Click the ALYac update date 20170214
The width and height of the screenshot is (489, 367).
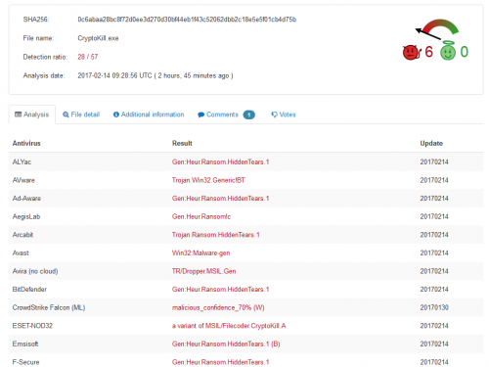coord(434,161)
